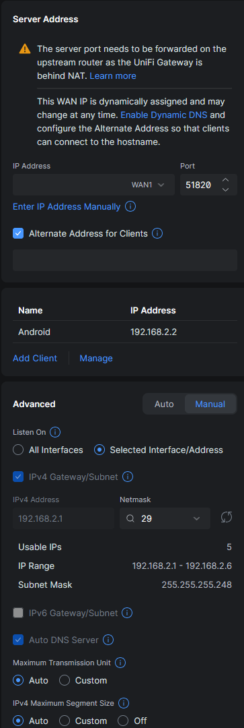Open info icon beside Enter IP Address Manually
This screenshot has height=728, width=244.
130,207
